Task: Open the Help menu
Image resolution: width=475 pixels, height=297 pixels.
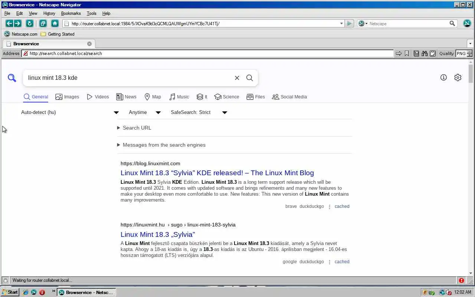Action: pos(106,13)
